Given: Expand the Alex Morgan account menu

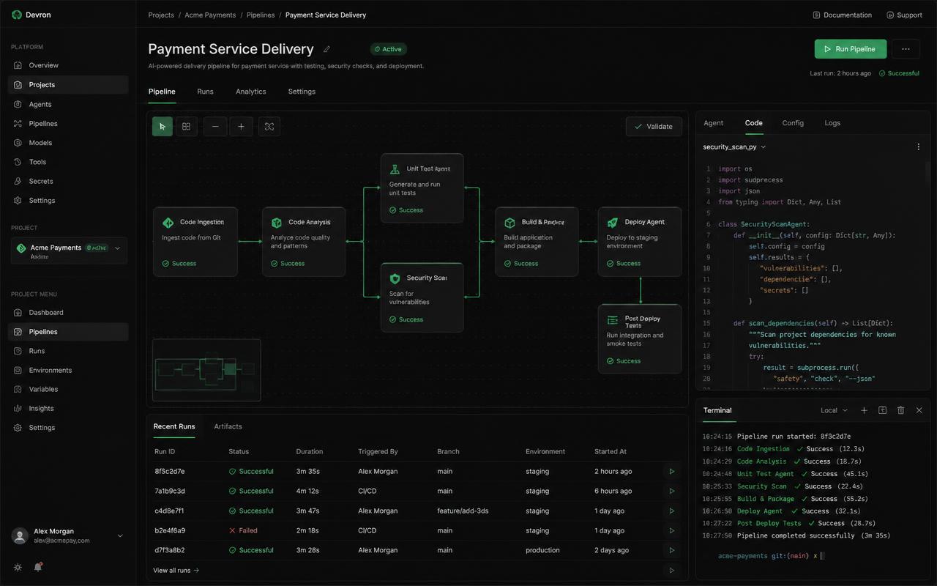Looking at the screenshot, I should 68,535.
